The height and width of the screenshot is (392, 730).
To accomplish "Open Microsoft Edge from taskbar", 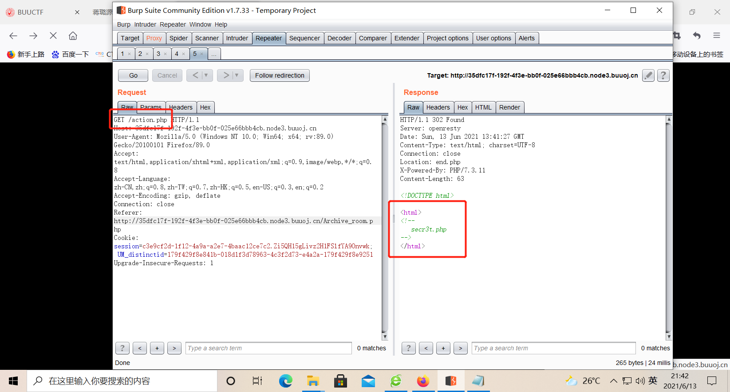I will [x=285, y=381].
